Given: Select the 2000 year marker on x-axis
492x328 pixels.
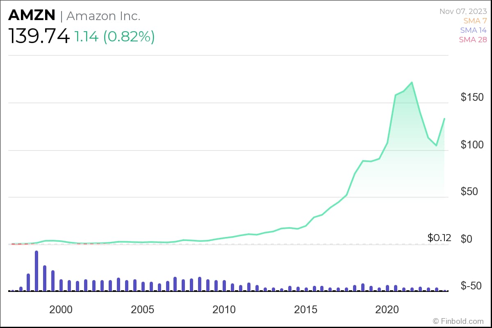Looking at the screenshot, I should pos(61,310).
